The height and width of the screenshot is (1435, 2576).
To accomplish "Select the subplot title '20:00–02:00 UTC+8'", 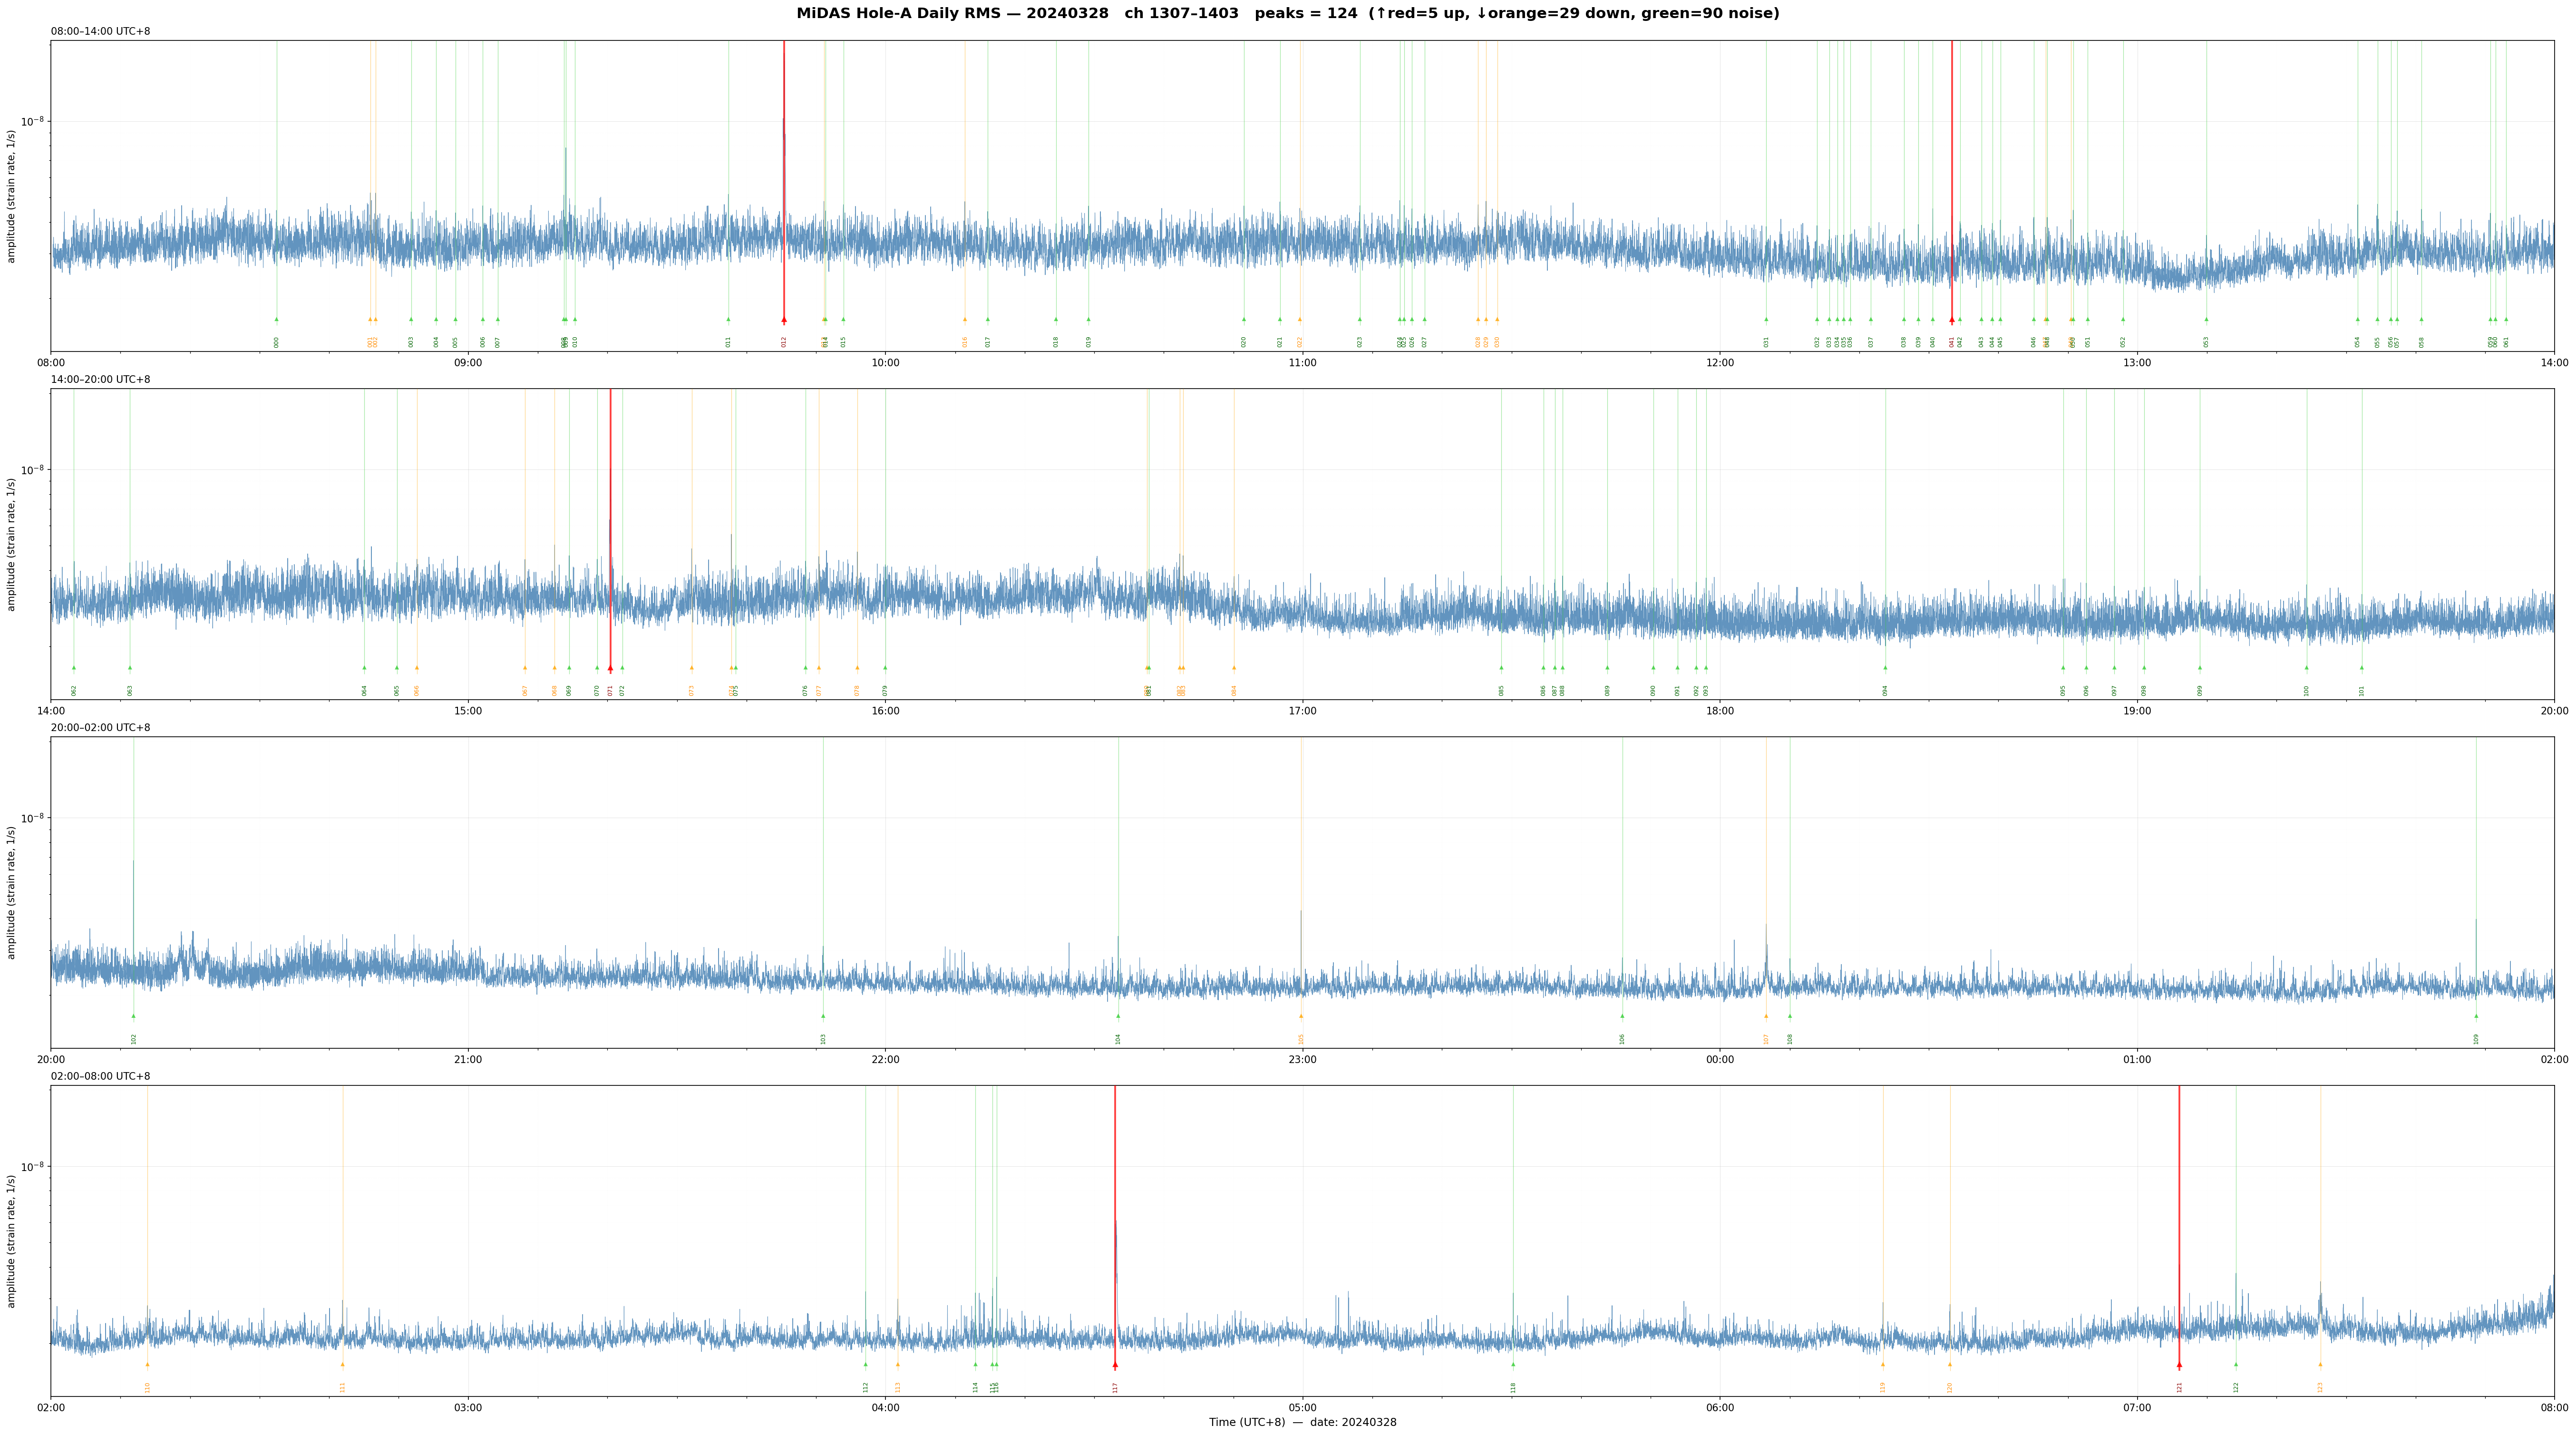I will 101,728.
